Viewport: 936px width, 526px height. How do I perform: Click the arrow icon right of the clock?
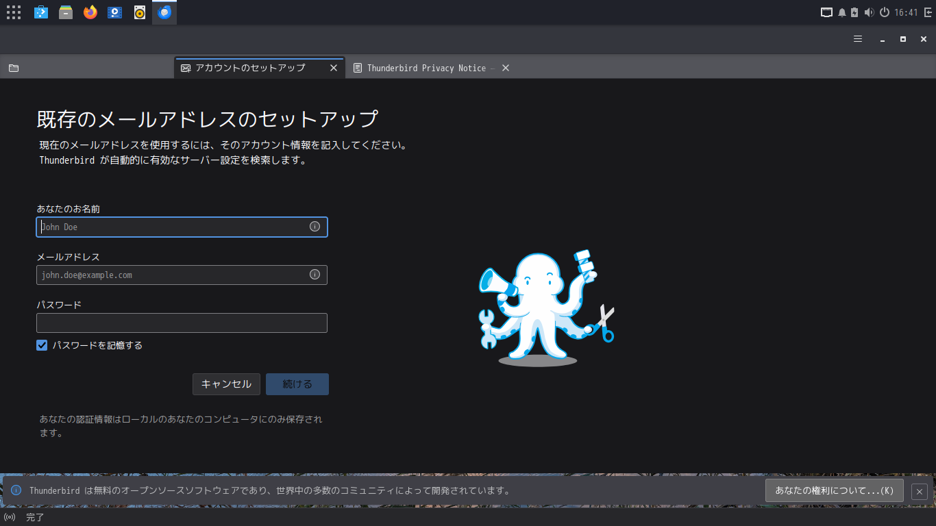click(x=927, y=12)
